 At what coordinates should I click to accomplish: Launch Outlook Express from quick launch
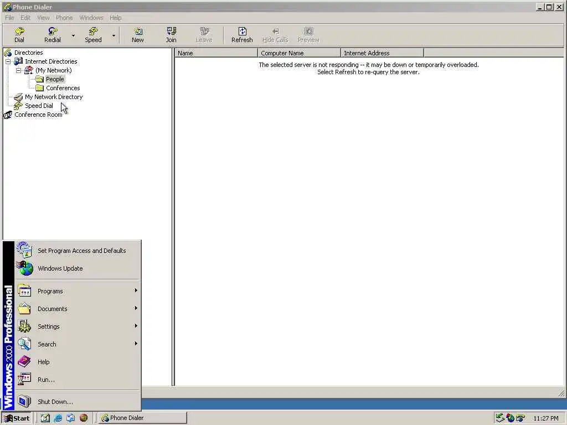70,418
